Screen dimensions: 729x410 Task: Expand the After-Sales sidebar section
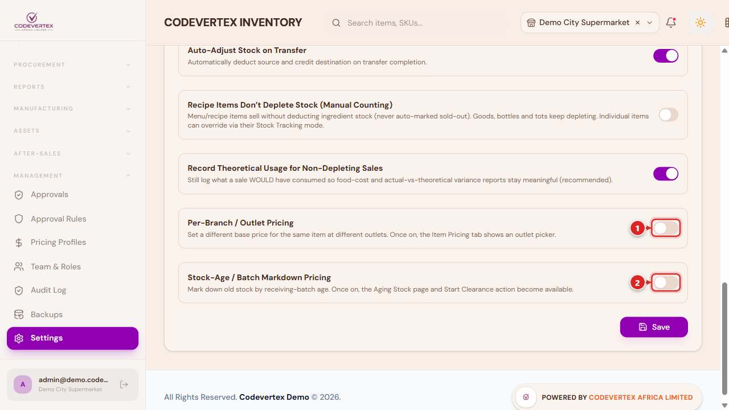[72, 154]
